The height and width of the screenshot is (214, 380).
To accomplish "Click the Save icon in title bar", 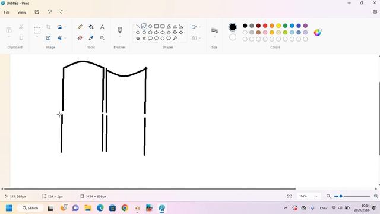I will [x=37, y=12].
